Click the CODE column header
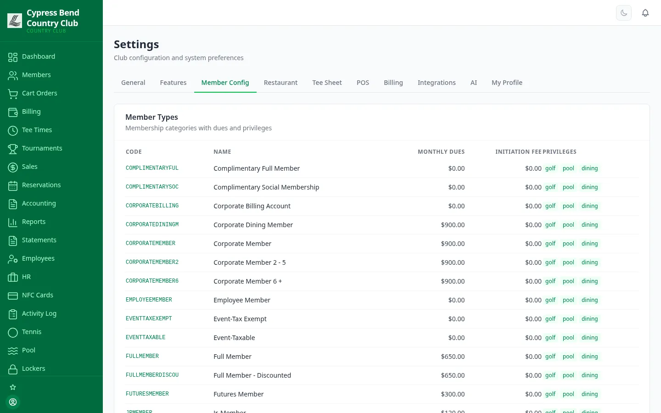 click(x=134, y=152)
